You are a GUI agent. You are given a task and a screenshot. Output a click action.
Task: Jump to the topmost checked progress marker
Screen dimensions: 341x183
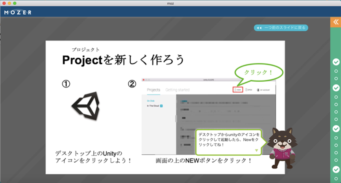point(336,62)
